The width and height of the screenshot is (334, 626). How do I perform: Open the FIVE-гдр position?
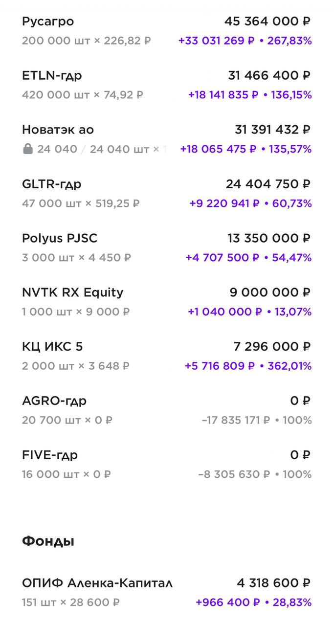click(50, 455)
